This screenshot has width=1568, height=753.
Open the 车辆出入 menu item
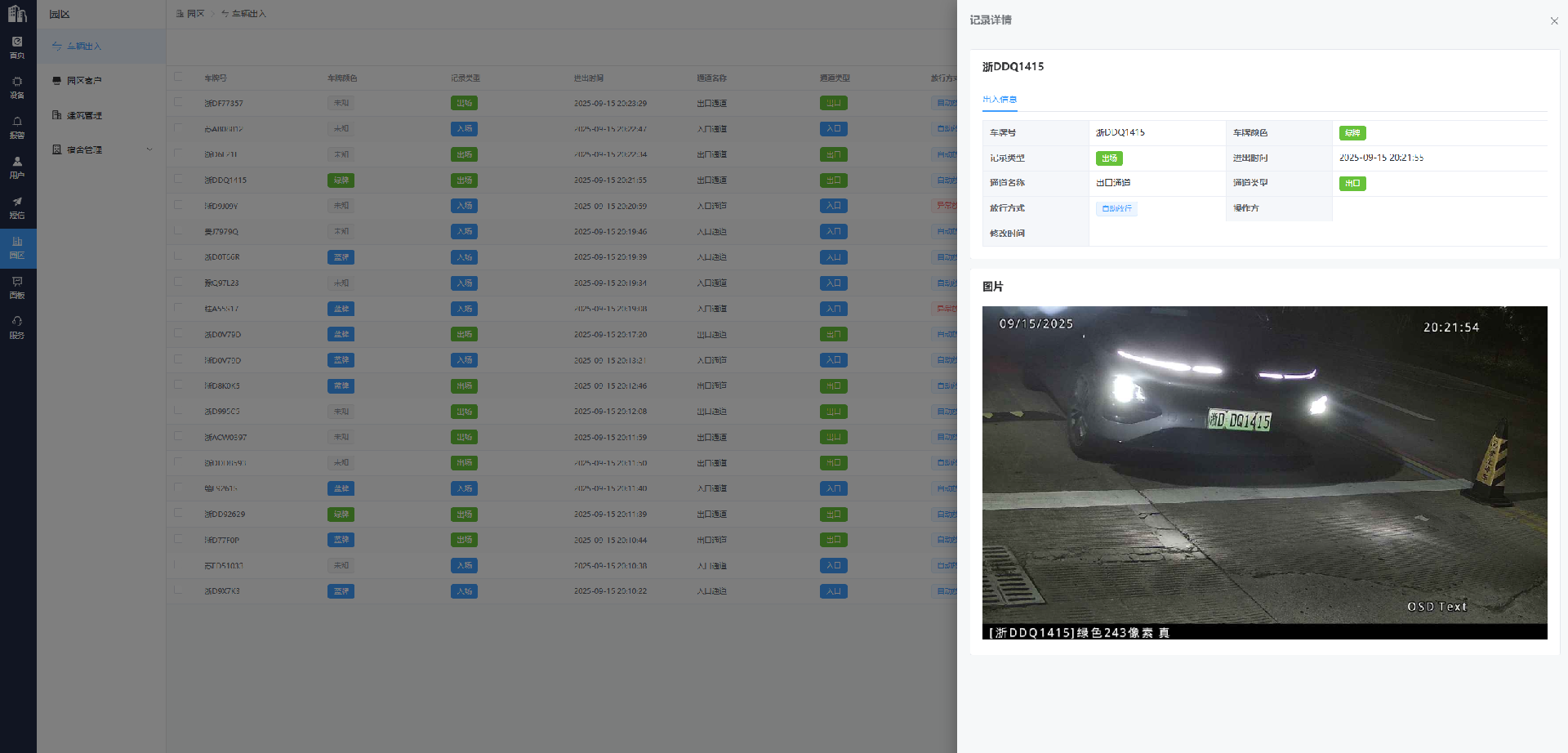click(83, 47)
